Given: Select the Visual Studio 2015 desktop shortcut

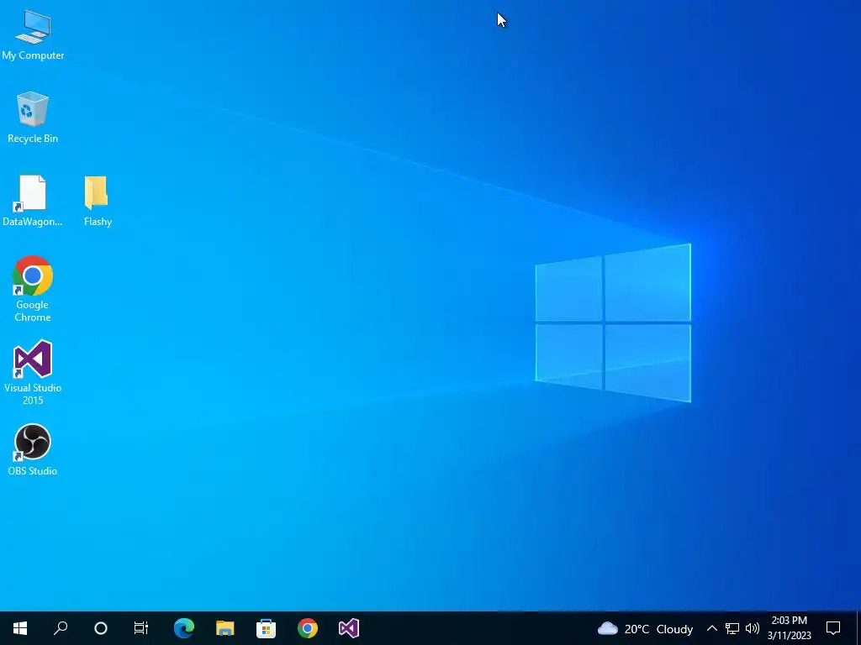Looking at the screenshot, I should [33, 372].
